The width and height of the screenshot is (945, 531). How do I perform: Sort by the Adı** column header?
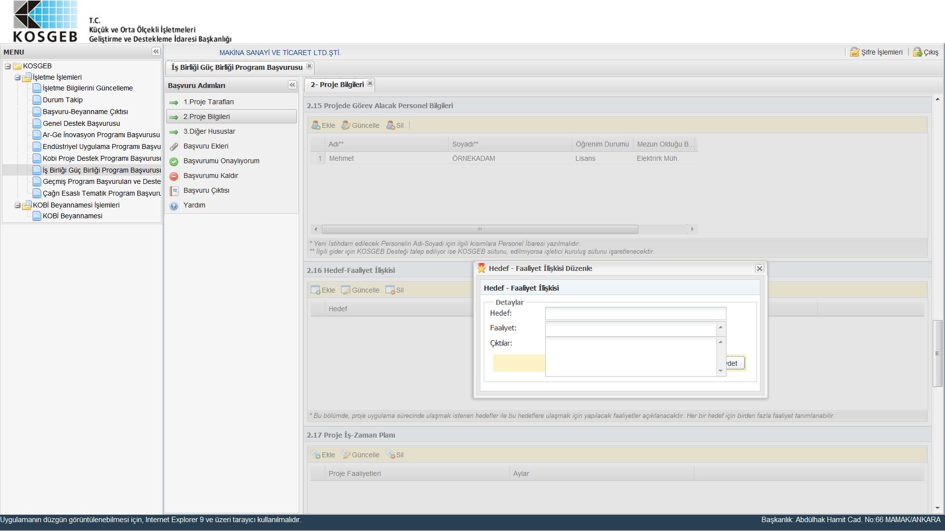point(386,144)
